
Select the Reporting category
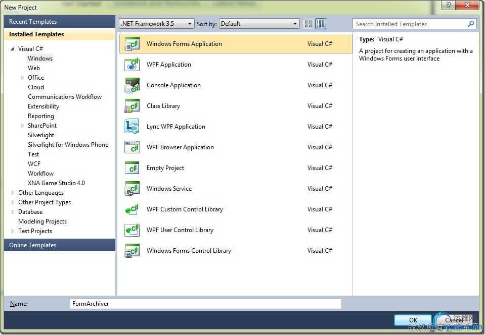click(x=41, y=116)
